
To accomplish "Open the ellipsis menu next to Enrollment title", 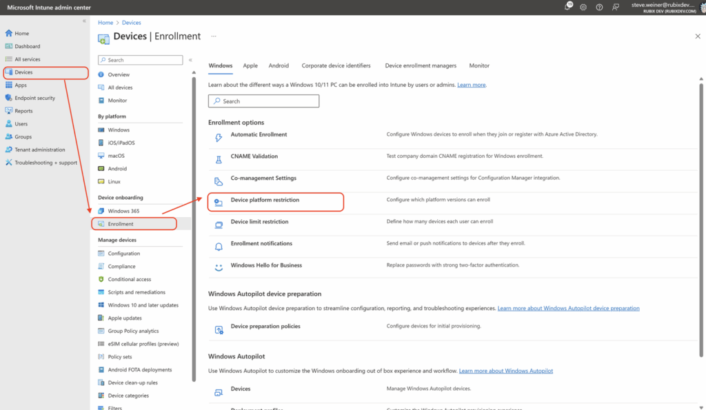I will click(214, 36).
